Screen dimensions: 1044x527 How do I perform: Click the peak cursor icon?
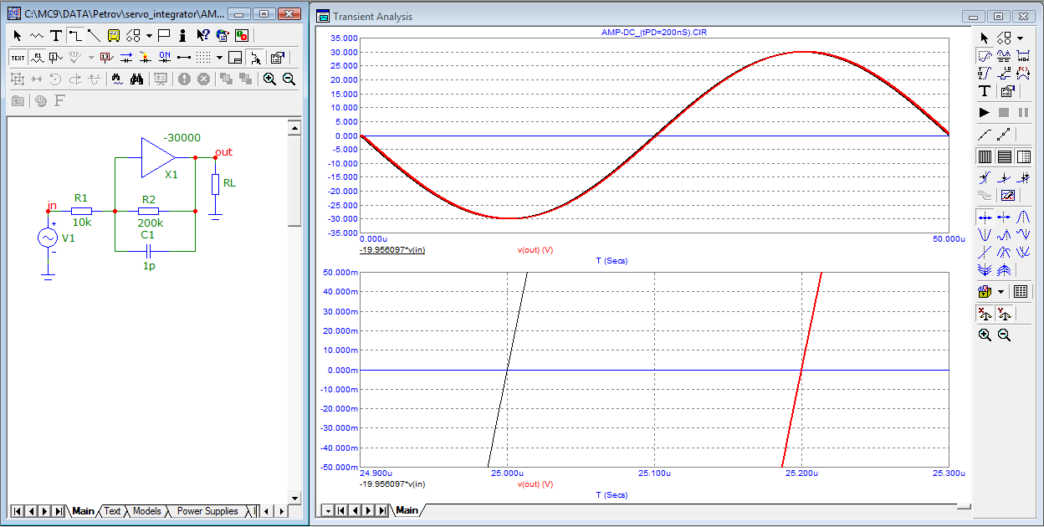(x=1023, y=215)
